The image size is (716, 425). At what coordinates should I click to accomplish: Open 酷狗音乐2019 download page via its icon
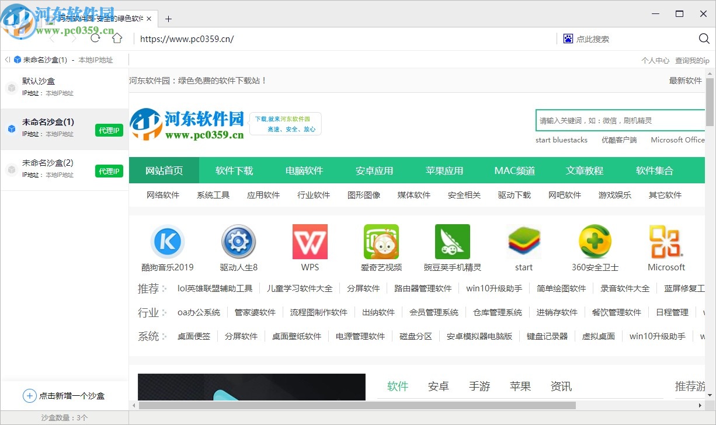coord(168,241)
